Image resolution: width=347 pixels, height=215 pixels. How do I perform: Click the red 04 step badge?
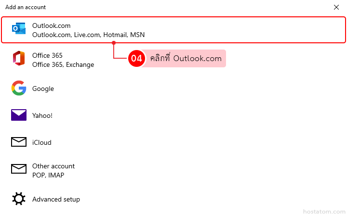pyautogui.click(x=136, y=59)
